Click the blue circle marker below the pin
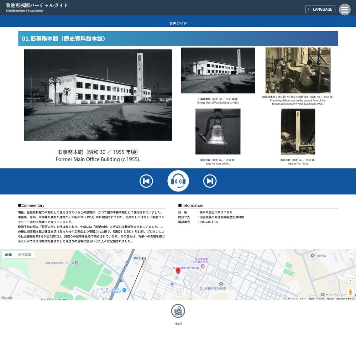The image size is (356, 340). pyautogui.click(x=177, y=278)
